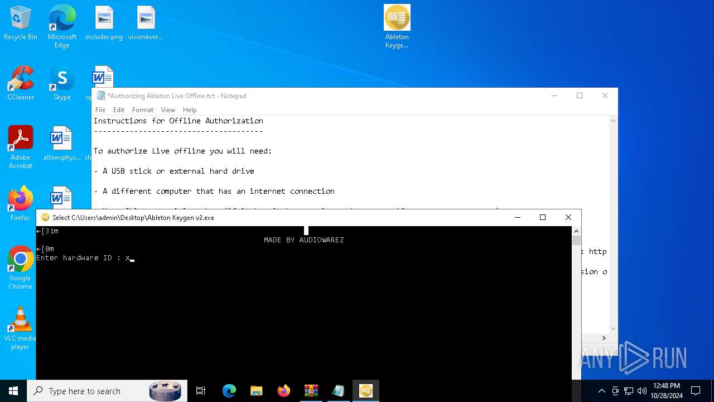Open File Explorer from the taskbar

pyautogui.click(x=257, y=391)
